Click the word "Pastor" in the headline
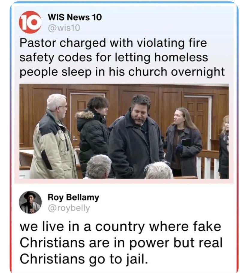The width and height of the screenshot is (248, 273). click(38, 43)
